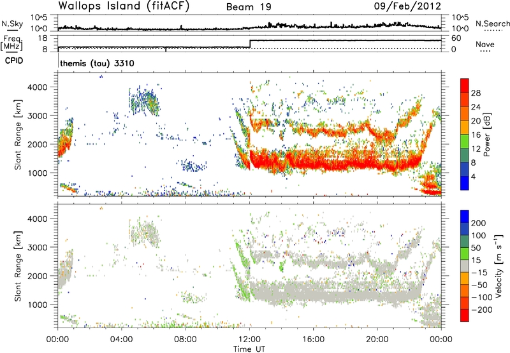The image size is (510, 353).
Task: Click the date '09/Feb/2012' in the header
Action: point(407,6)
